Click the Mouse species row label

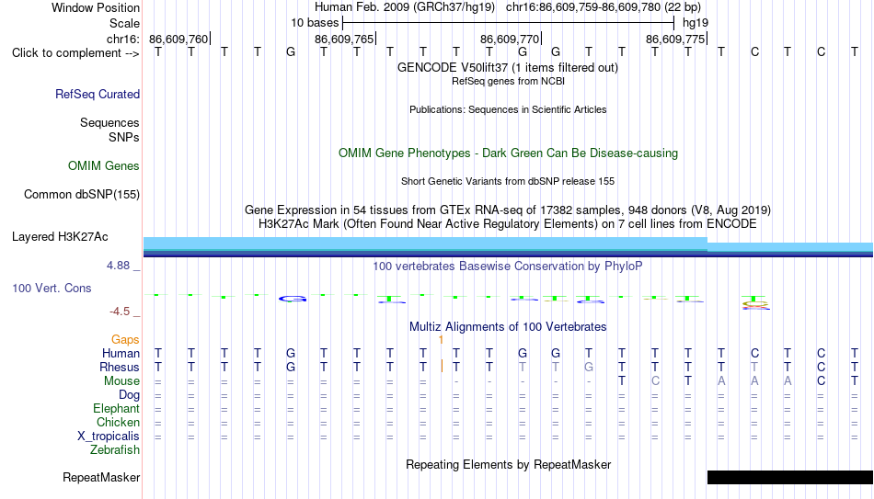[122, 381]
